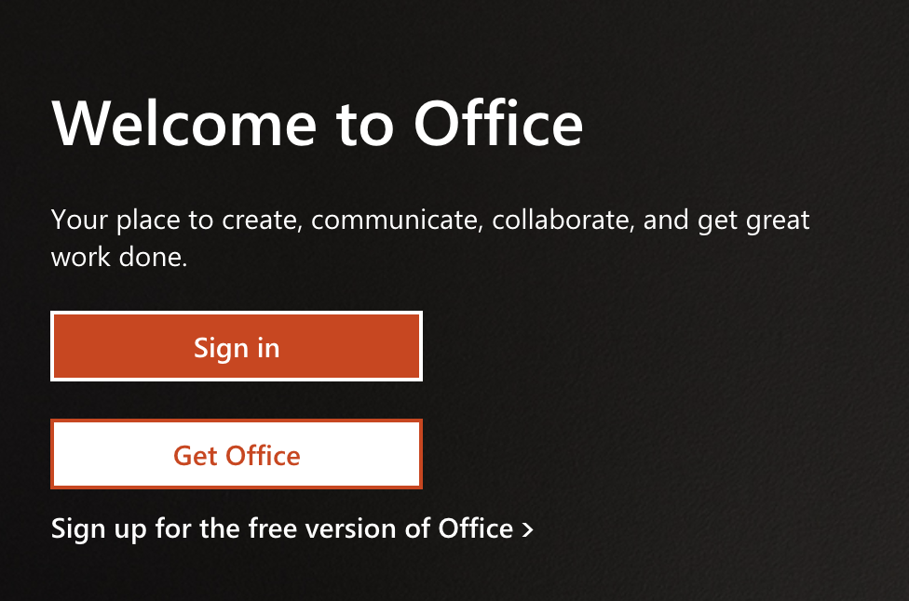
Task: Click the 'Sign in' label text
Action: click(x=237, y=349)
